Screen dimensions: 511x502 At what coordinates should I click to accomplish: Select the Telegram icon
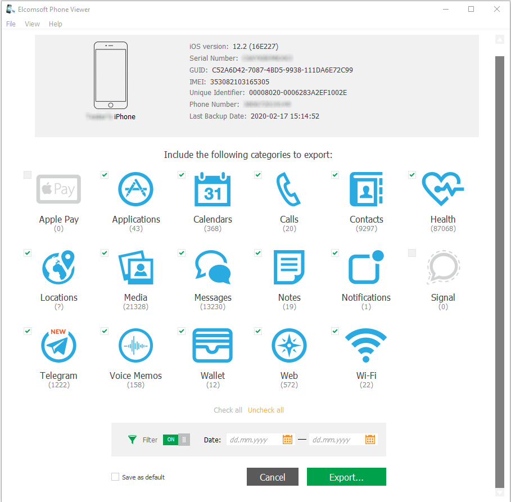58,345
